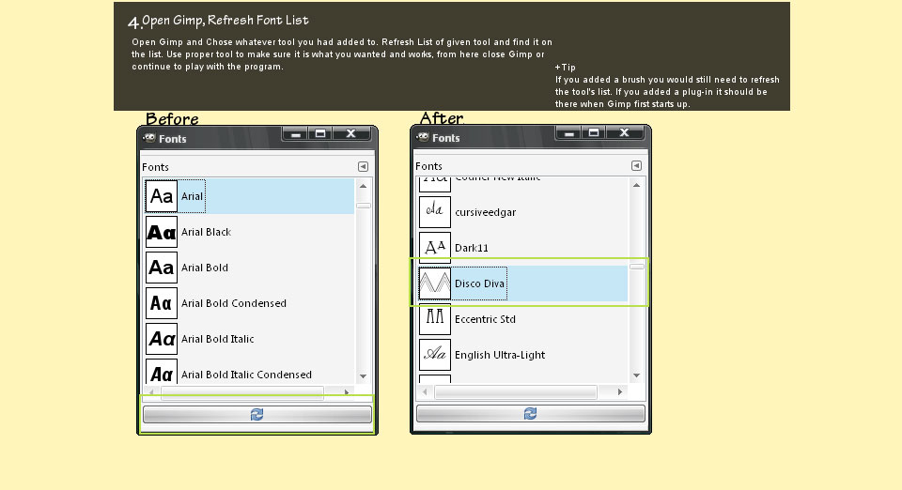Open tab menu arrow in After Fonts panel
902x490 pixels.
tap(636, 165)
